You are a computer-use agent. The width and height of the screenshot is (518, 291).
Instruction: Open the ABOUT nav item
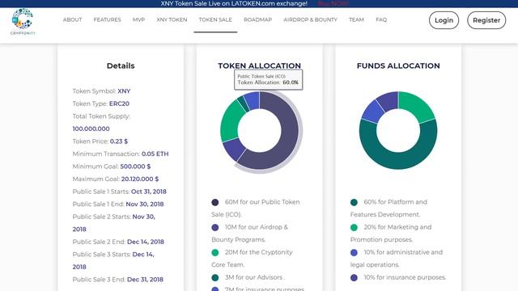(x=72, y=19)
